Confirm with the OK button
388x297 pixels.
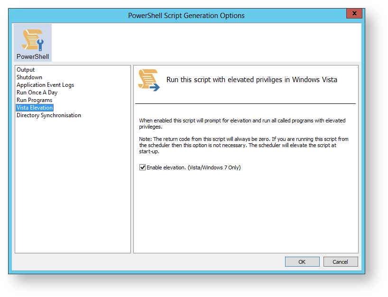pyautogui.click(x=302, y=261)
